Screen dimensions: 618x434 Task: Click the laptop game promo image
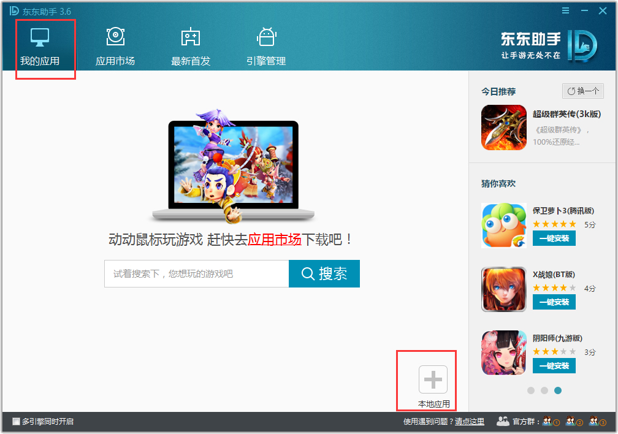(234, 166)
